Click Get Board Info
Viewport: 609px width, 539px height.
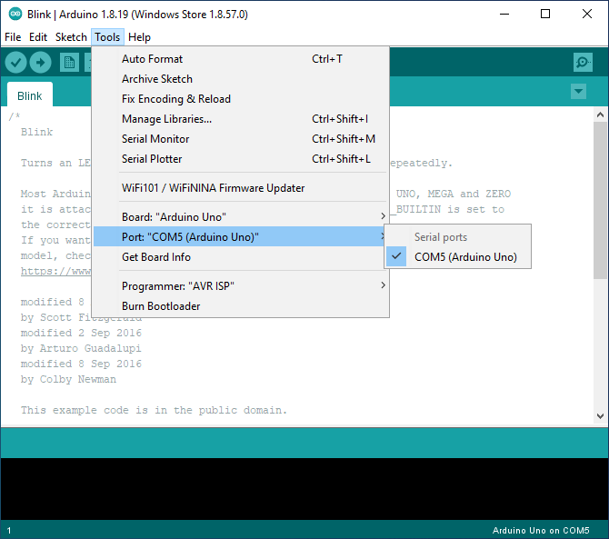tap(241, 256)
